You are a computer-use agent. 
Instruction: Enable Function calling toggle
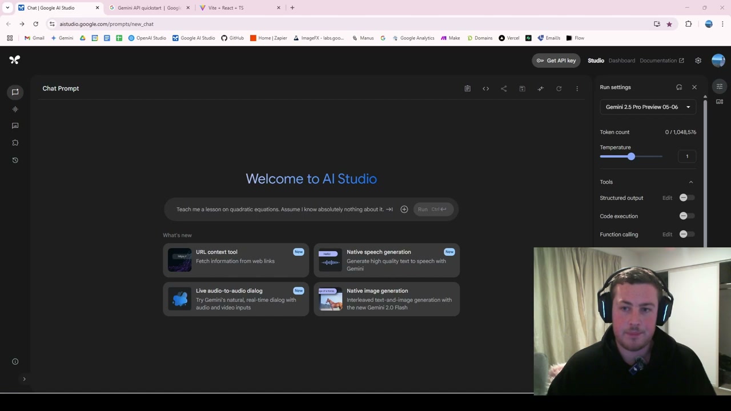[x=686, y=235]
